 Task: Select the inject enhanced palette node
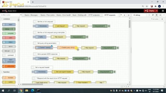[x=9, y=61]
